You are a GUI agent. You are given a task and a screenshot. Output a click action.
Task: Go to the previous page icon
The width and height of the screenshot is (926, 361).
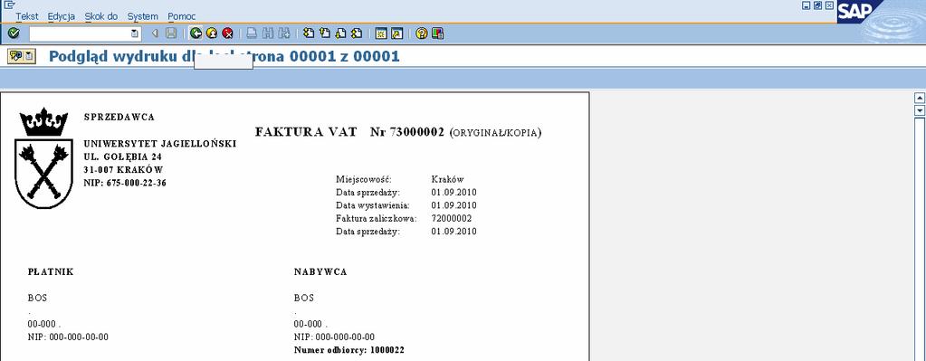point(325,33)
